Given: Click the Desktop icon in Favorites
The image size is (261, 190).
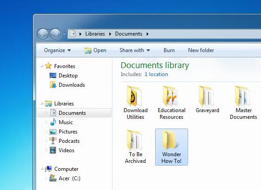Looking at the screenshot, I should point(53,76).
